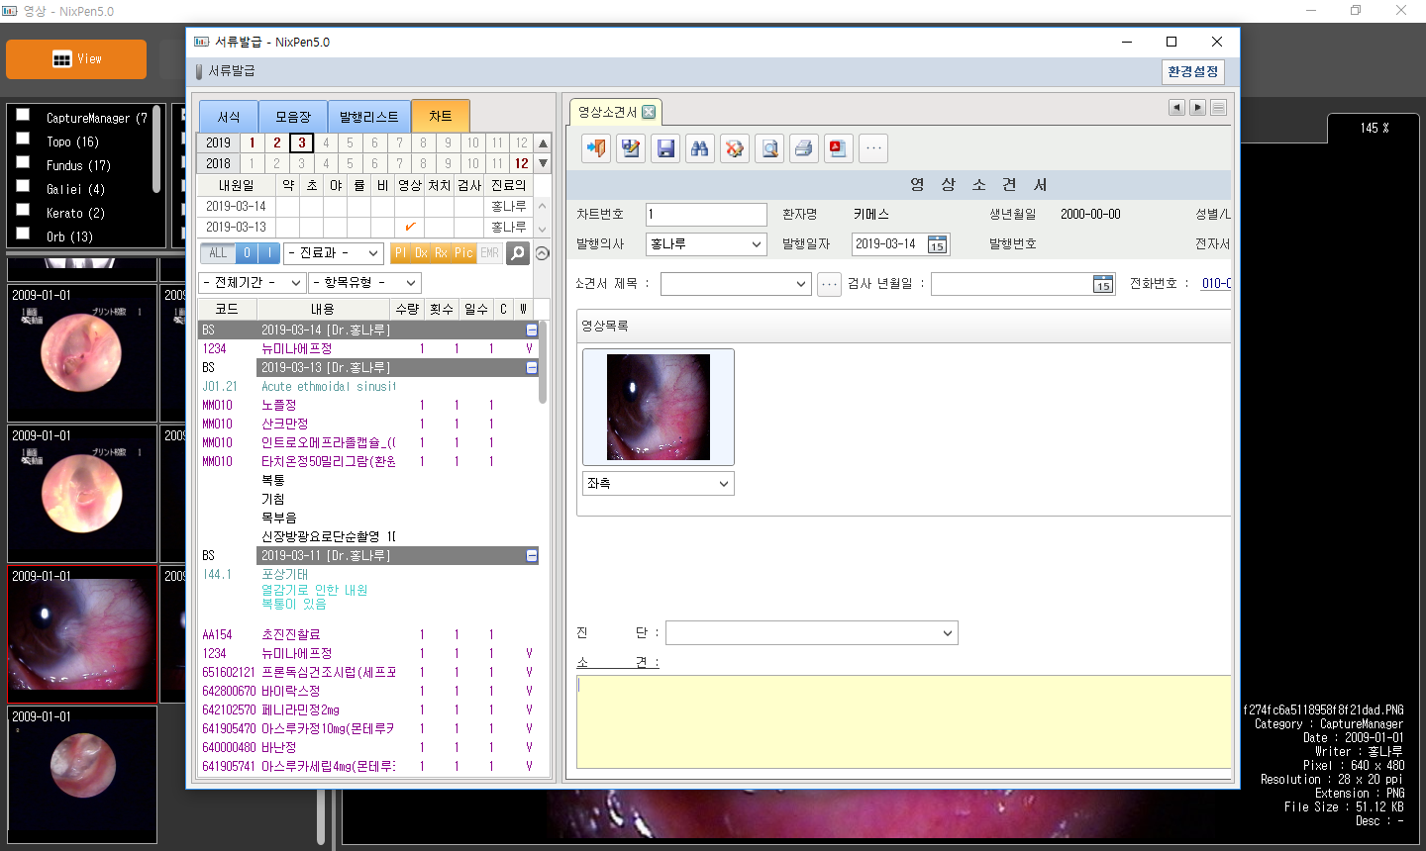This screenshot has width=1426, height=851.
Task: Click the red PDF export icon
Action: [x=838, y=148]
